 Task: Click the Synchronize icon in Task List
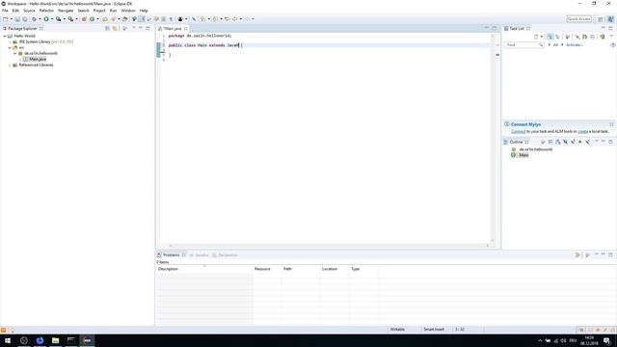pos(603,37)
